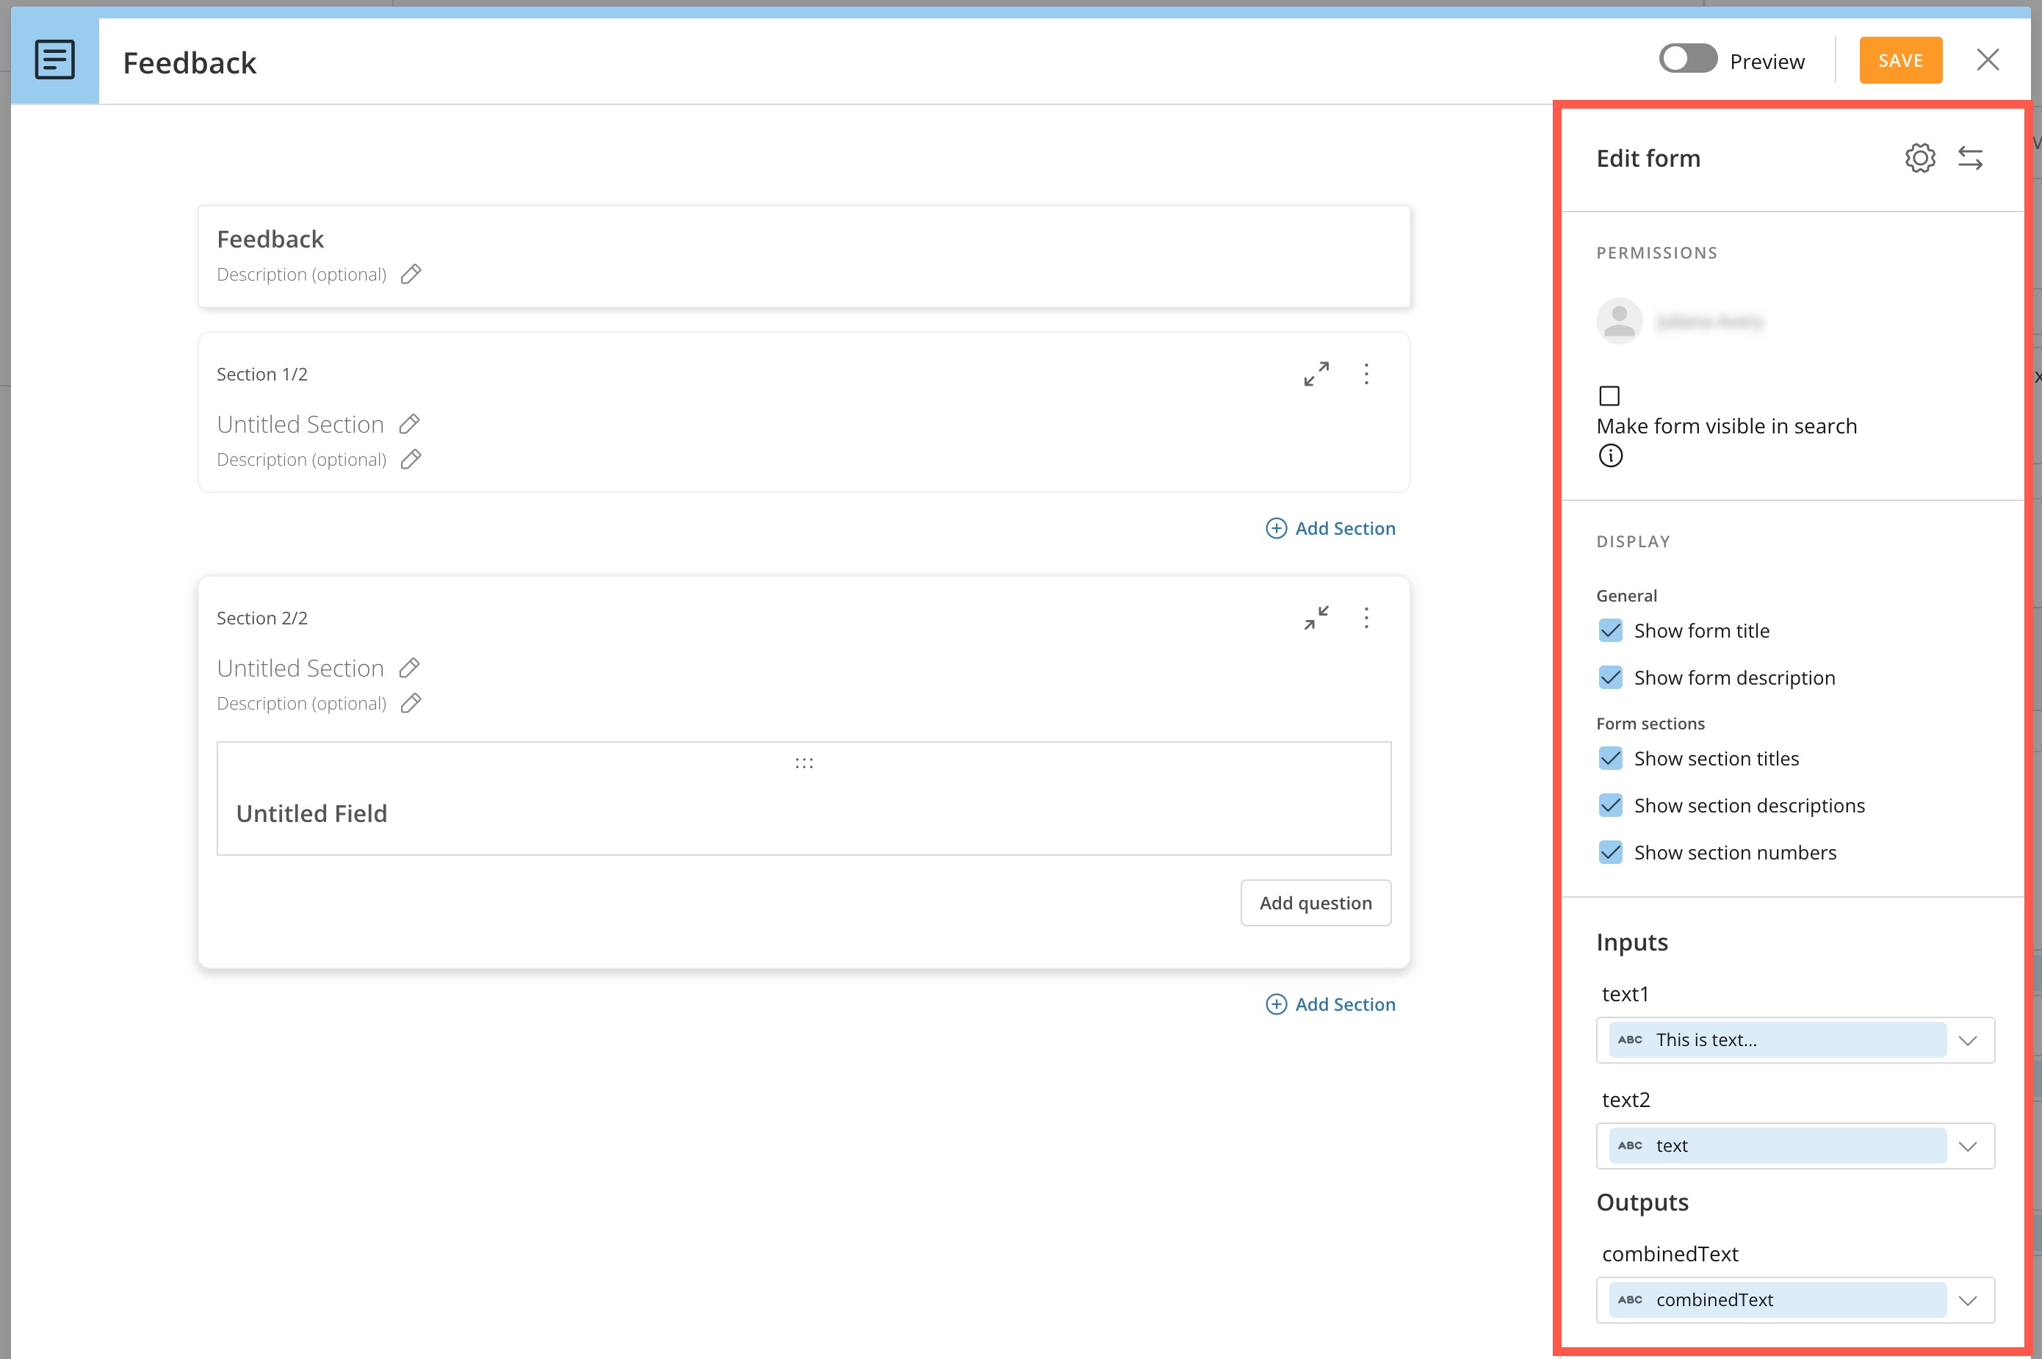Click the Add question button
The width and height of the screenshot is (2042, 1359).
click(x=1316, y=902)
